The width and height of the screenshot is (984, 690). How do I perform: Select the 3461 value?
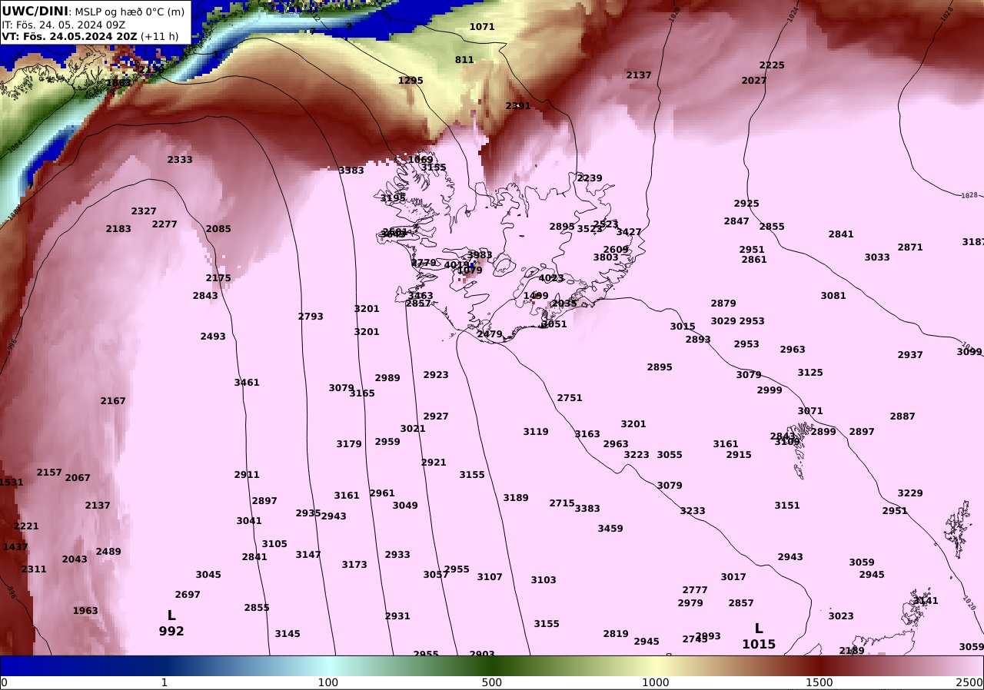[x=247, y=383]
